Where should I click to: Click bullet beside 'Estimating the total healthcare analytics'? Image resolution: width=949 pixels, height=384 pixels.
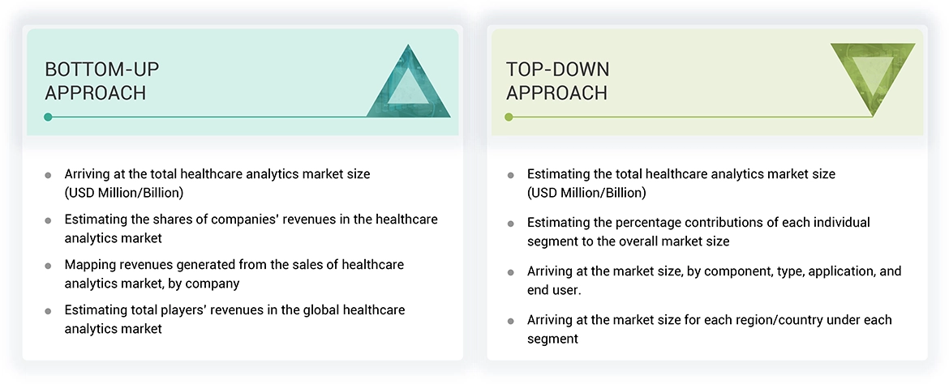click(x=510, y=174)
